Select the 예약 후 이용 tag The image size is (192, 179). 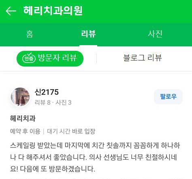tap(25, 131)
